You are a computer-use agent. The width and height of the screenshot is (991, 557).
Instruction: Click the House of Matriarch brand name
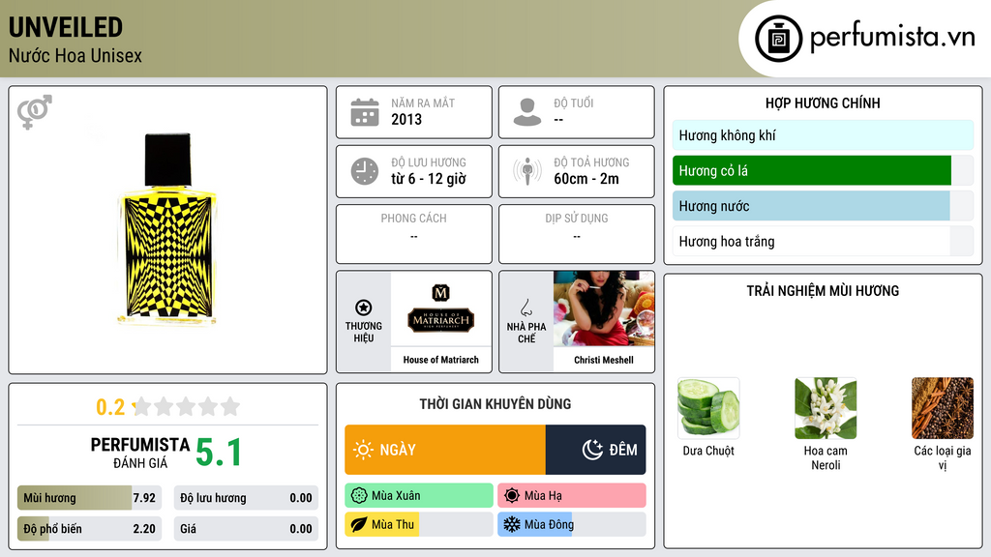coord(441,360)
